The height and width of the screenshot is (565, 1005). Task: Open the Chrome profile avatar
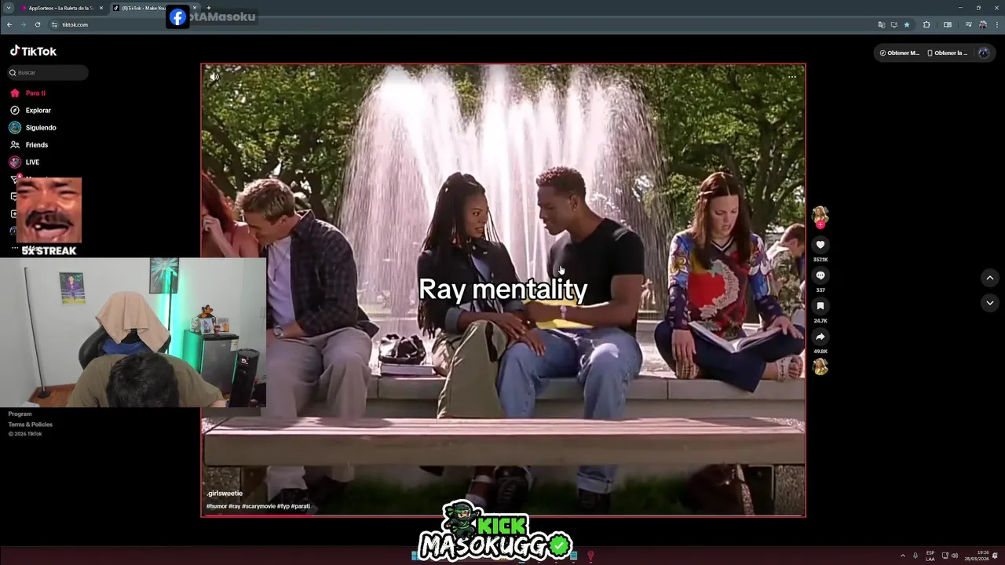982,24
